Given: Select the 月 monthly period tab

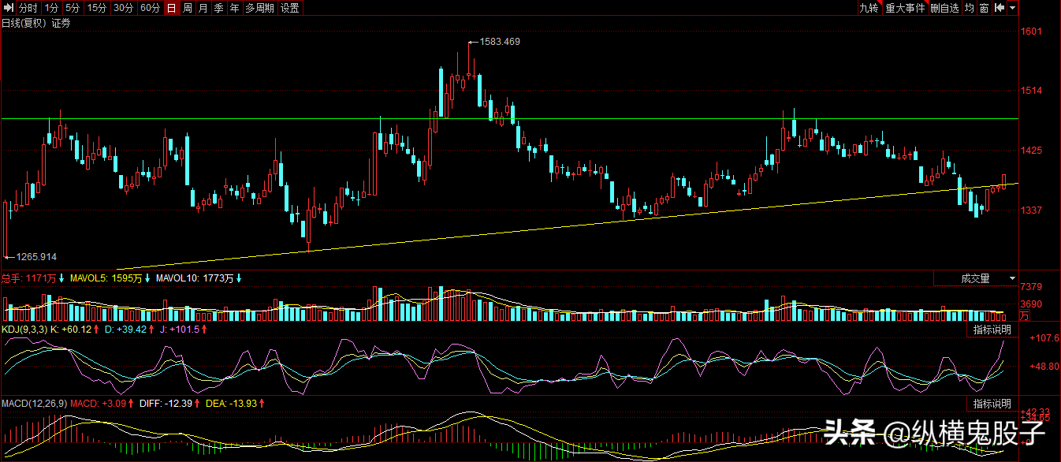Looking at the screenshot, I should 203,8.
